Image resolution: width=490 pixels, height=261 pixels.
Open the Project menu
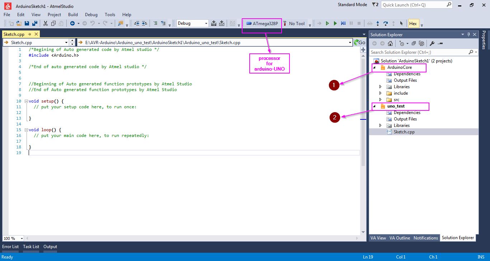tap(54, 15)
